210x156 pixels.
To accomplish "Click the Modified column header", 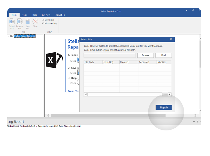I will 164,62.
